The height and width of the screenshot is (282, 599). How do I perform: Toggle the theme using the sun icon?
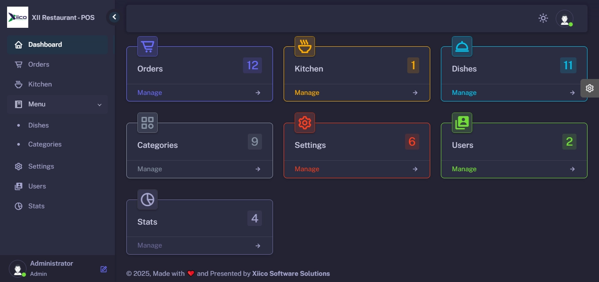[x=543, y=18]
